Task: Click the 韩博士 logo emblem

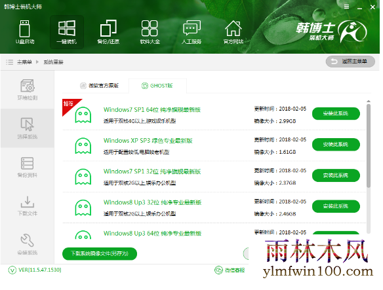Action: [352, 31]
